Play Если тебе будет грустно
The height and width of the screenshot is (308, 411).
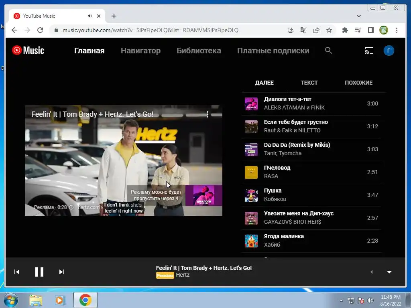click(x=311, y=126)
